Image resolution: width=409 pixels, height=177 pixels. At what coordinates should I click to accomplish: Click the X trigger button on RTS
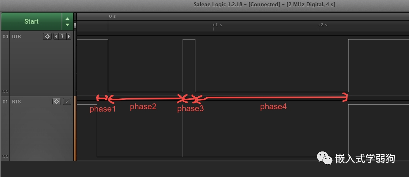pos(67,101)
